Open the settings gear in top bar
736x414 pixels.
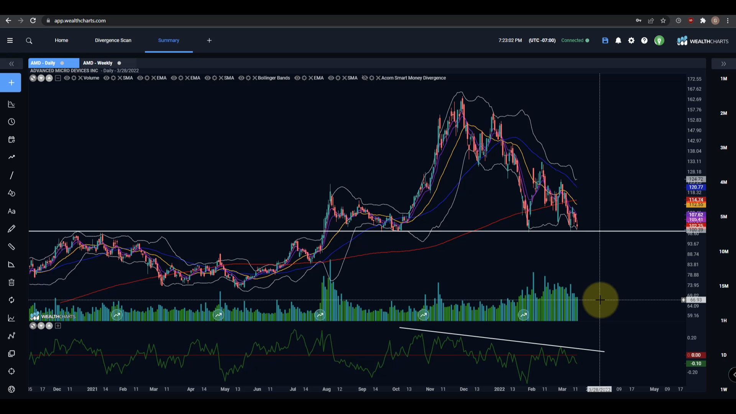631,40
